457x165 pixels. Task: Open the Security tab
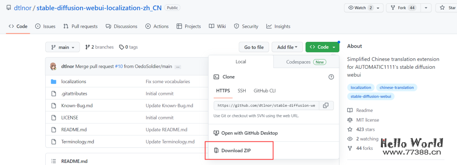(x=246, y=27)
